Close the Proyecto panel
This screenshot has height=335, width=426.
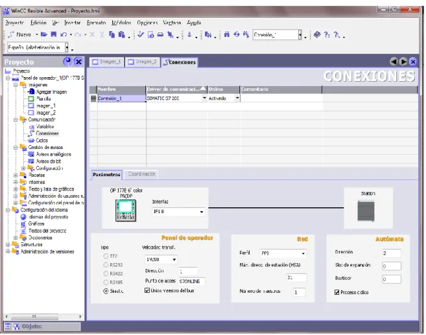tap(79, 62)
